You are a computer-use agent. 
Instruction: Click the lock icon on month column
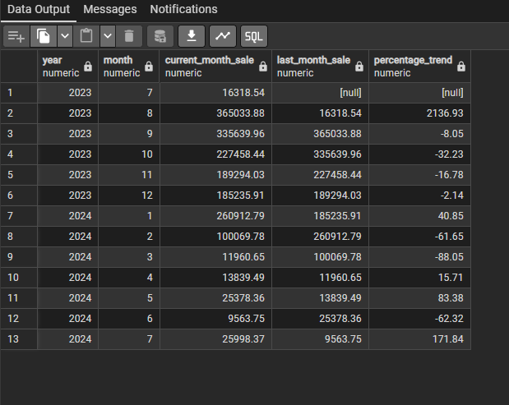click(x=148, y=67)
